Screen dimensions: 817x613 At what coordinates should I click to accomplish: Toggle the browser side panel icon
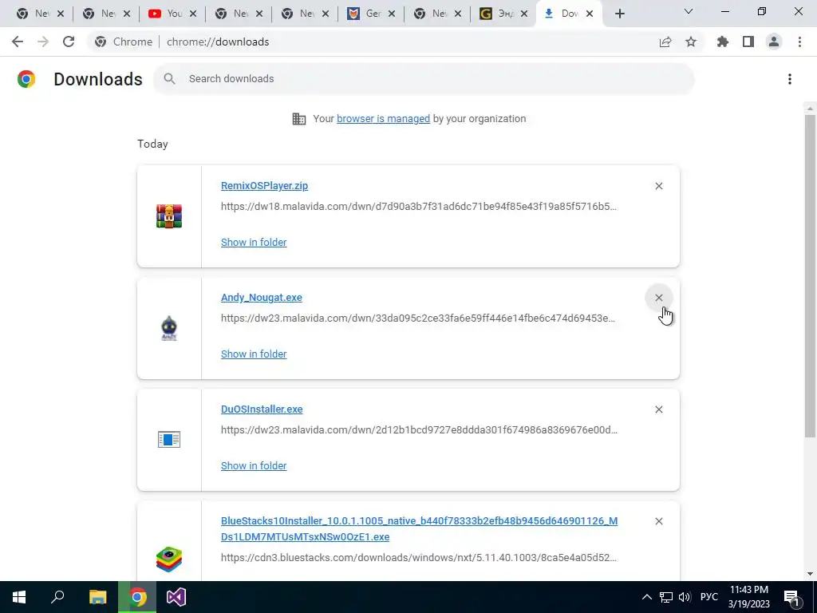[x=748, y=42]
